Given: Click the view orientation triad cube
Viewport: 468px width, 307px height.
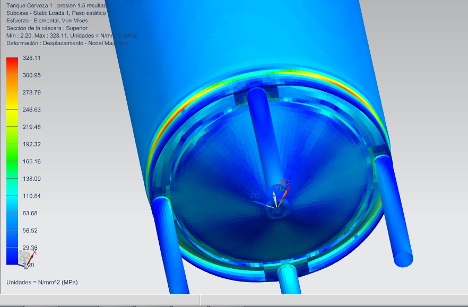Looking at the screenshot, I should [23, 258].
